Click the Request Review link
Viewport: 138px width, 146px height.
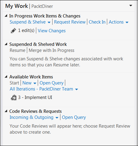click(70, 22)
